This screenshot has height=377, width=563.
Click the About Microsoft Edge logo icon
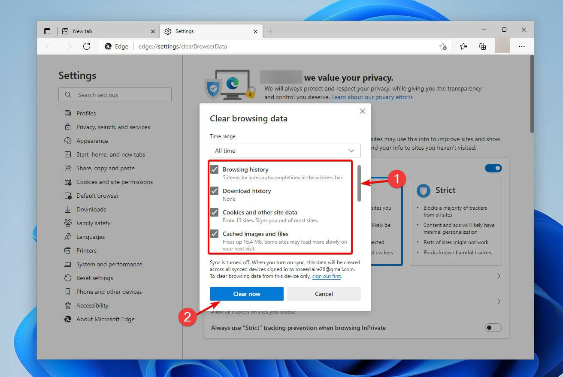(x=68, y=319)
